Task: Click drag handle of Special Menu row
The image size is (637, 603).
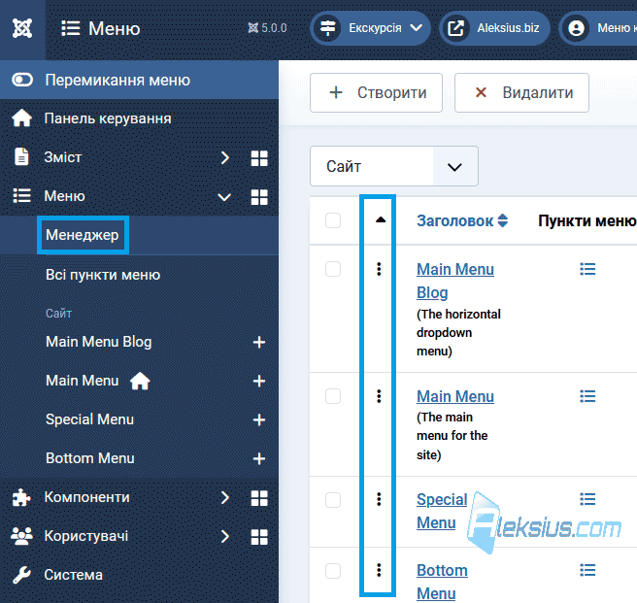Action: [x=379, y=499]
